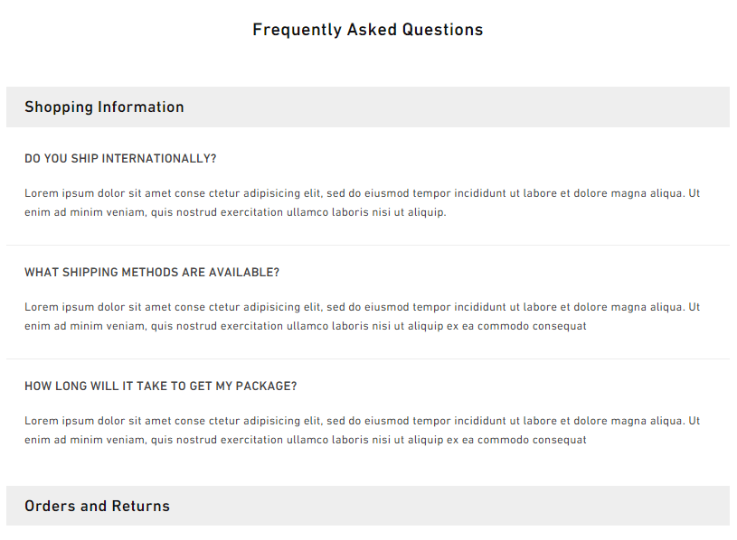
Task: Toggle 'What shipping methods are available?' question
Action: [152, 273]
